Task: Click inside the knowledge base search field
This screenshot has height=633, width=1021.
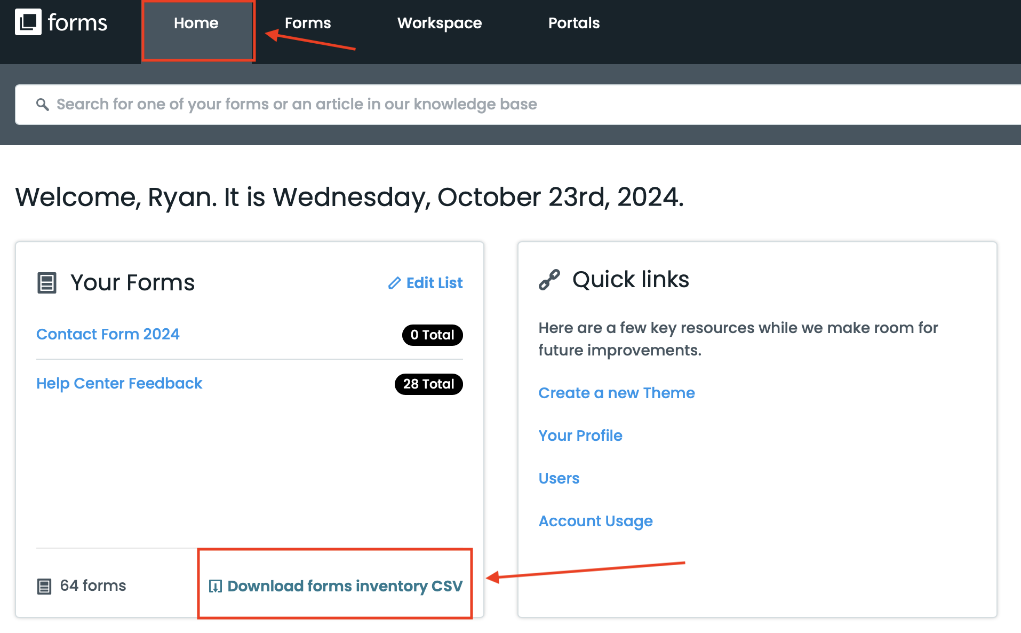Action: (x=320, y=104)
